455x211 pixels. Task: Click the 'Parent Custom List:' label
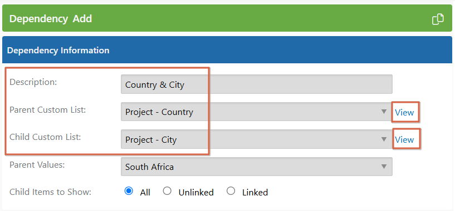pos(47,110)
